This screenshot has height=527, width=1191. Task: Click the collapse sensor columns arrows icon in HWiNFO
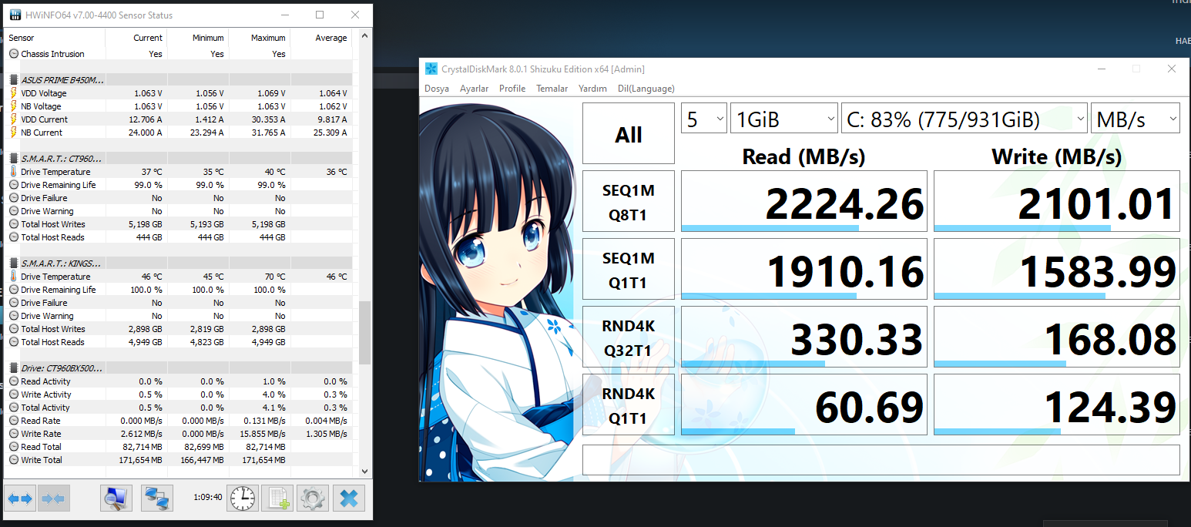[x=53, y=498]
